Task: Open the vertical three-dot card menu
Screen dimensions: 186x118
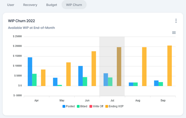Action: [176, 21]
